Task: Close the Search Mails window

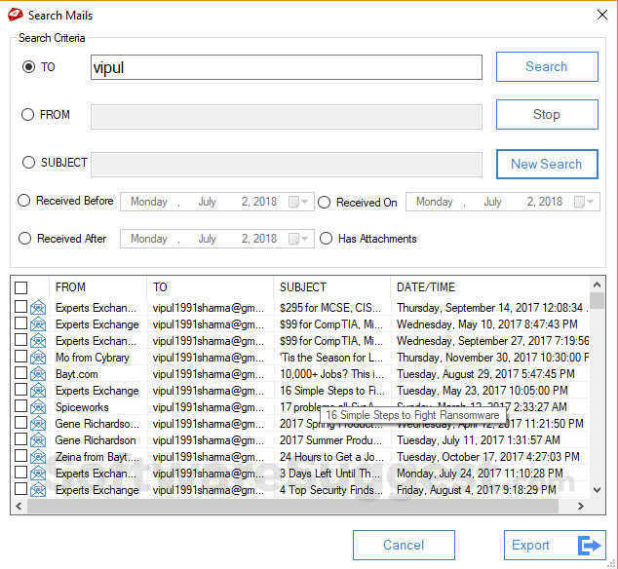Action: [602, 15]
